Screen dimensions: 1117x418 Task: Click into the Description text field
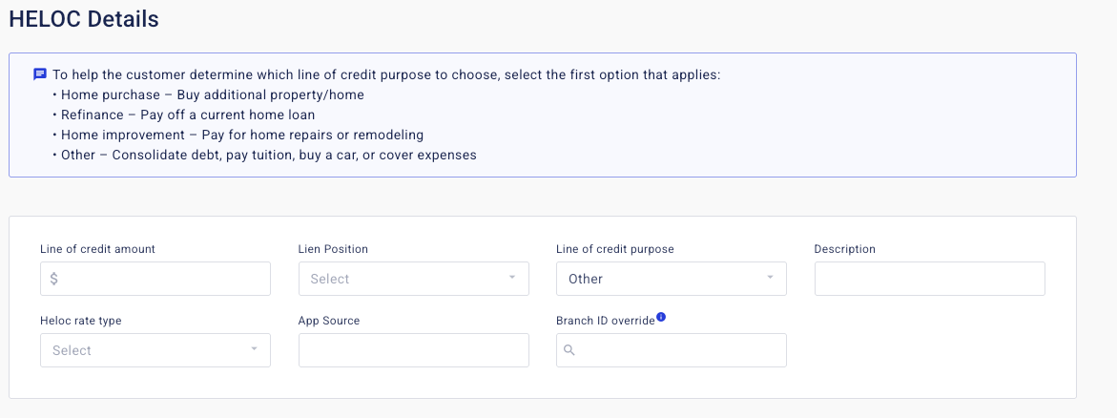tap(929, 279)
